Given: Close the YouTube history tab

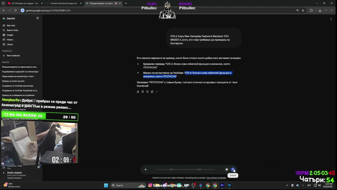Looking at the screenshot, I should (42, 3).
